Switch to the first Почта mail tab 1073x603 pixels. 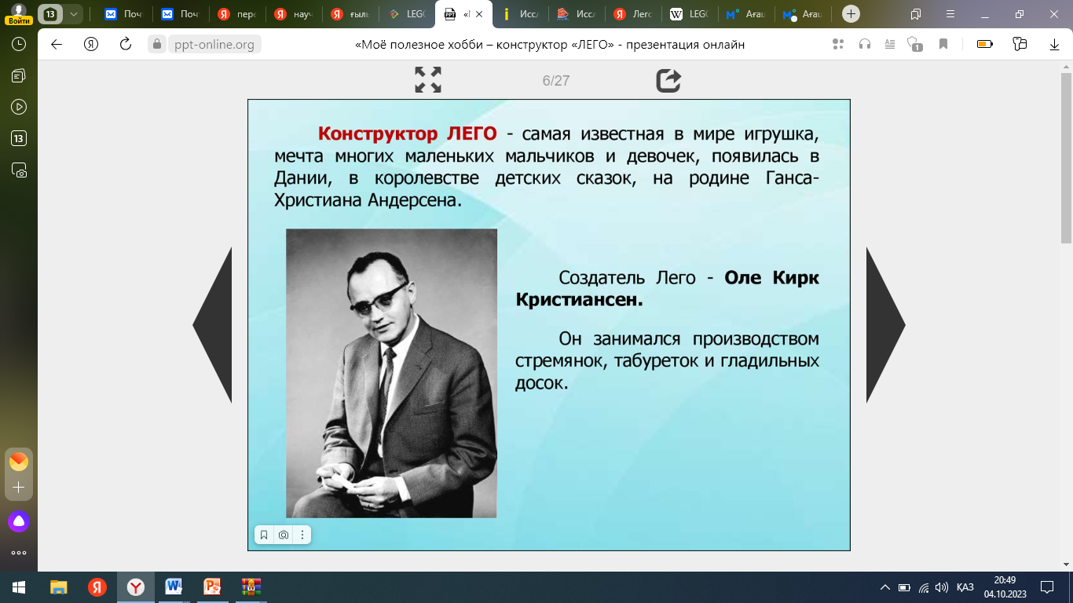(123, 14)
